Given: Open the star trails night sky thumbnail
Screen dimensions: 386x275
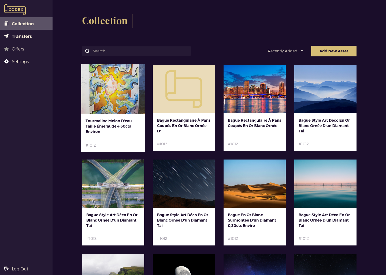Looking at the screenshot, I should (184, 184).
